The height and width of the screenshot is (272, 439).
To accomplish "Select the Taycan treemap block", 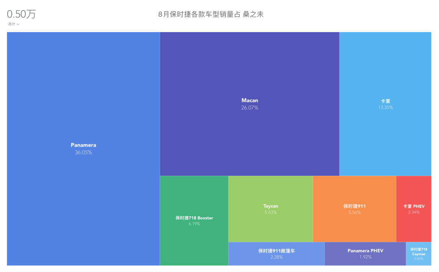I will tap(270, 209).
